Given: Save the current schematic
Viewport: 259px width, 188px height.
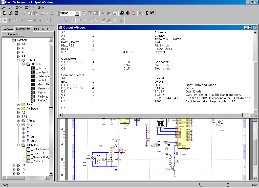Looking at the screenshot, I should pyautogui.click(x=16, y=13).
